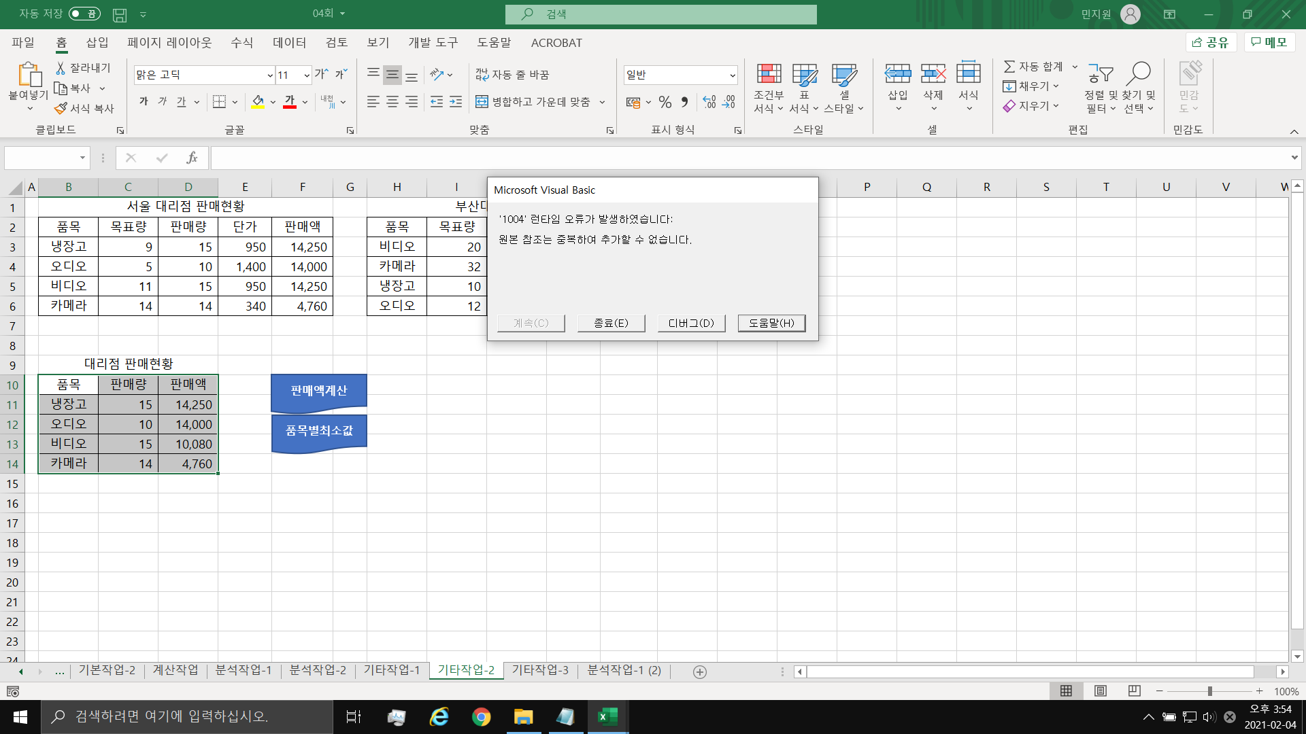Open the font name dropdown
Image resolution: width=1306 pixels, height=734 pixels.
(270, 75)
